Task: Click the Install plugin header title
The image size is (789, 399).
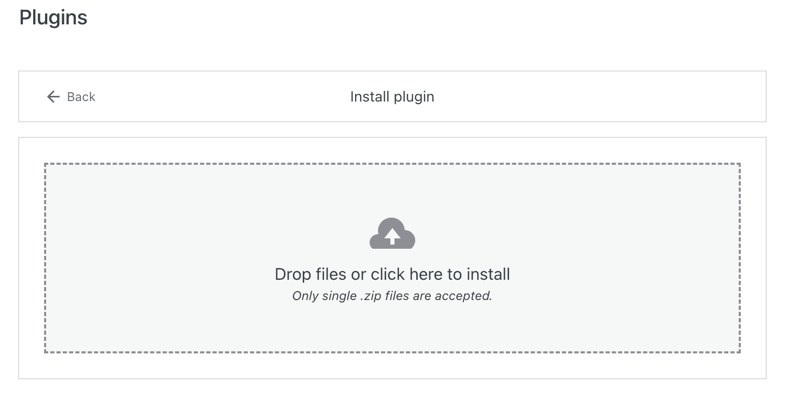Action: [x=391, y=96]
